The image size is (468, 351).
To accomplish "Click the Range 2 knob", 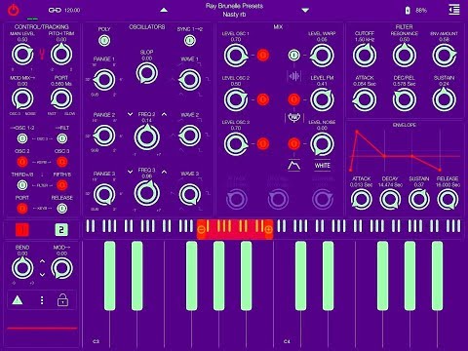I will click(104, 136).
